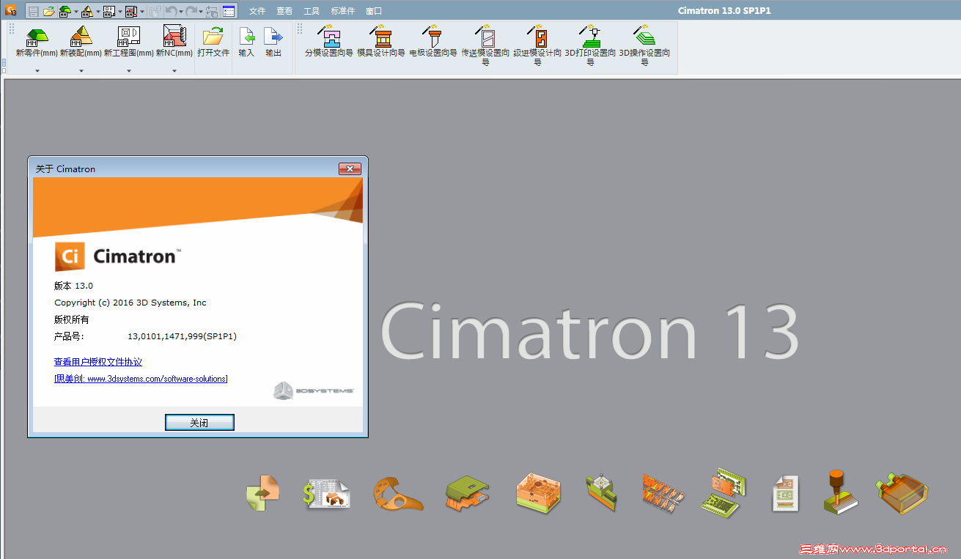Screen dimensions: 961x559
Task: Click the NC milling cutter icon at bottom
Action: (x=840, y=492)
